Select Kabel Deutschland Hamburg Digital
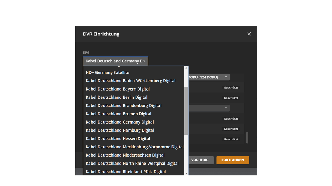Image resolution: width=332 pixels, height=186 pixels. tap(133, 130)
